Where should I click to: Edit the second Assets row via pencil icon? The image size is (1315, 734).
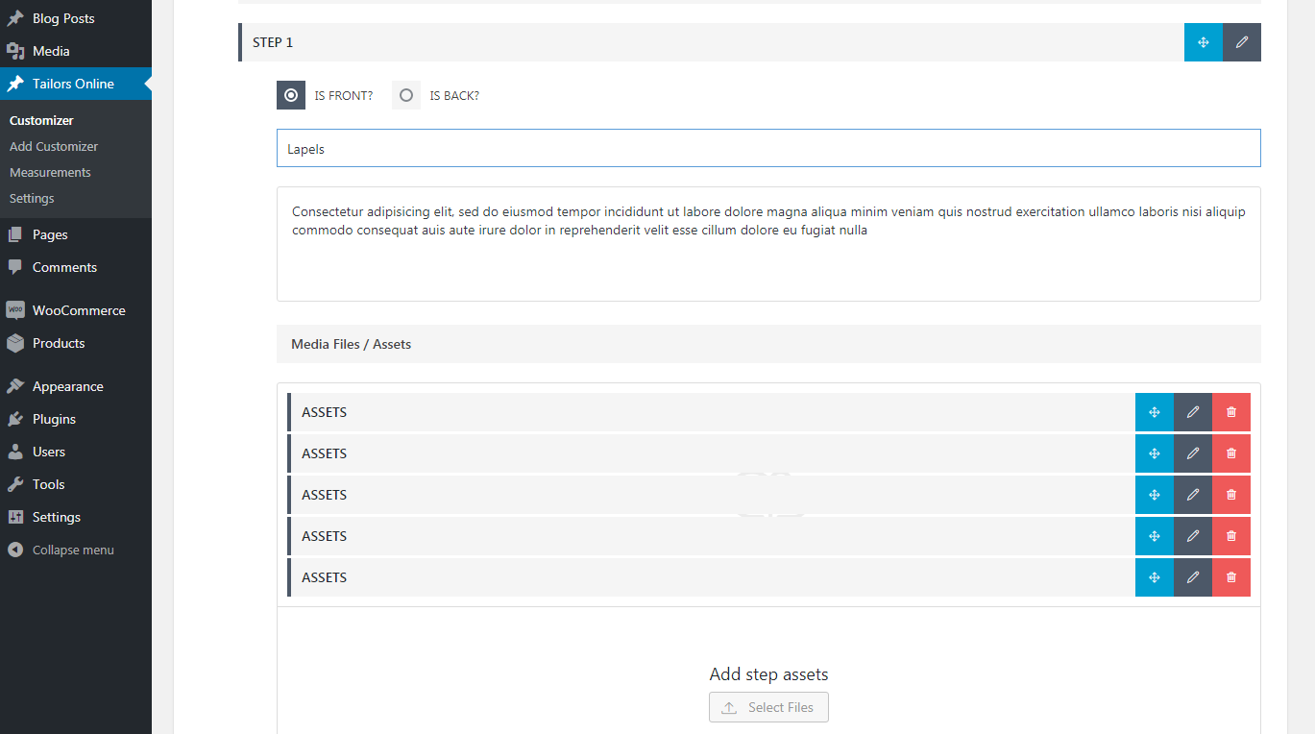(x=1193, y=453)
